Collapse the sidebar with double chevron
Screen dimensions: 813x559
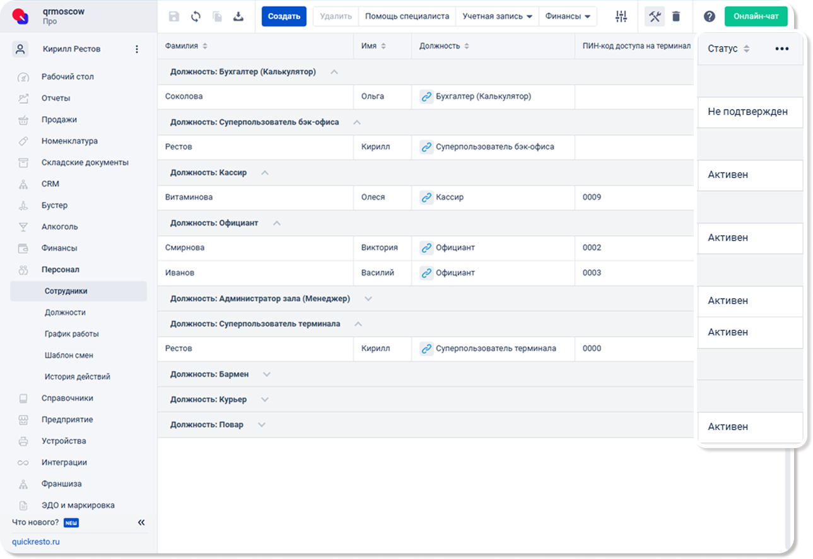(x=141, y=522)
